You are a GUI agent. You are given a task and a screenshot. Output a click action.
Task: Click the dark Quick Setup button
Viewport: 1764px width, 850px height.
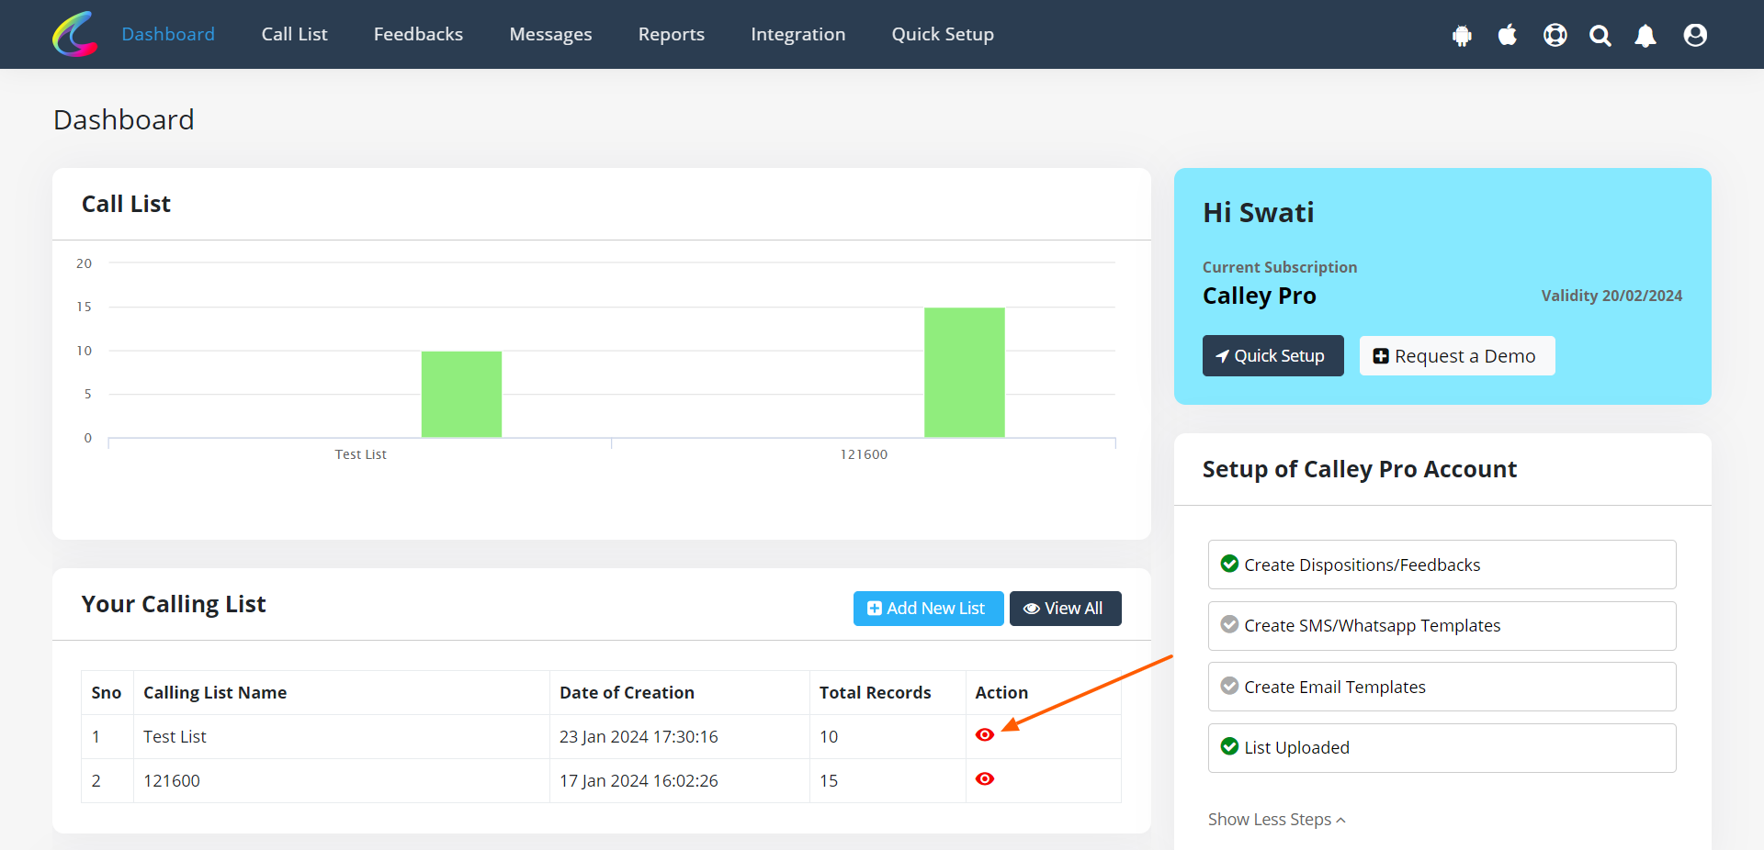coord(1272,355)
